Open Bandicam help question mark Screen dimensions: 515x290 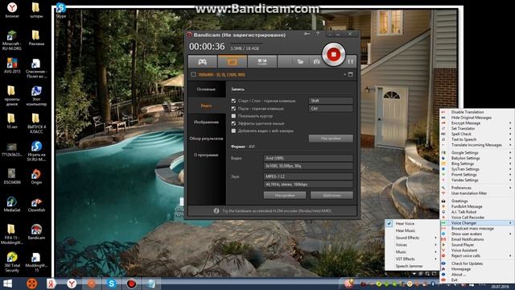coord(317,34)
